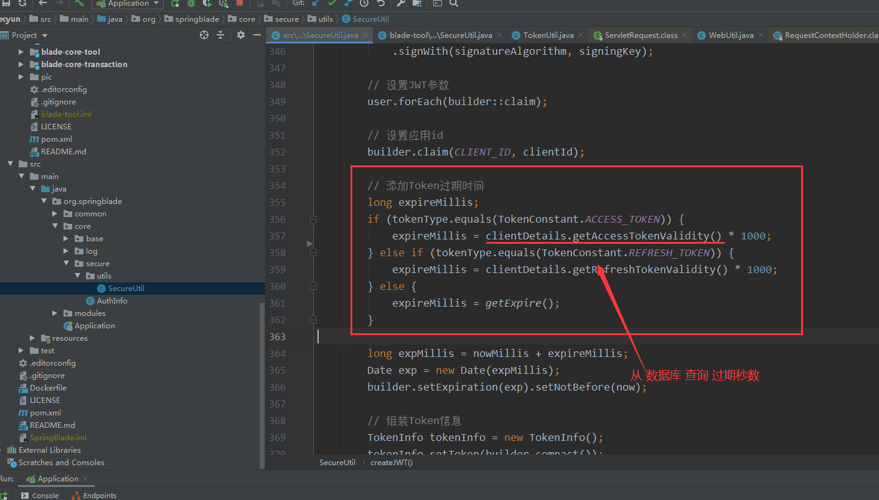Collapse the secure package node
This screenshot has width=879, height=500.
point(66,264)
